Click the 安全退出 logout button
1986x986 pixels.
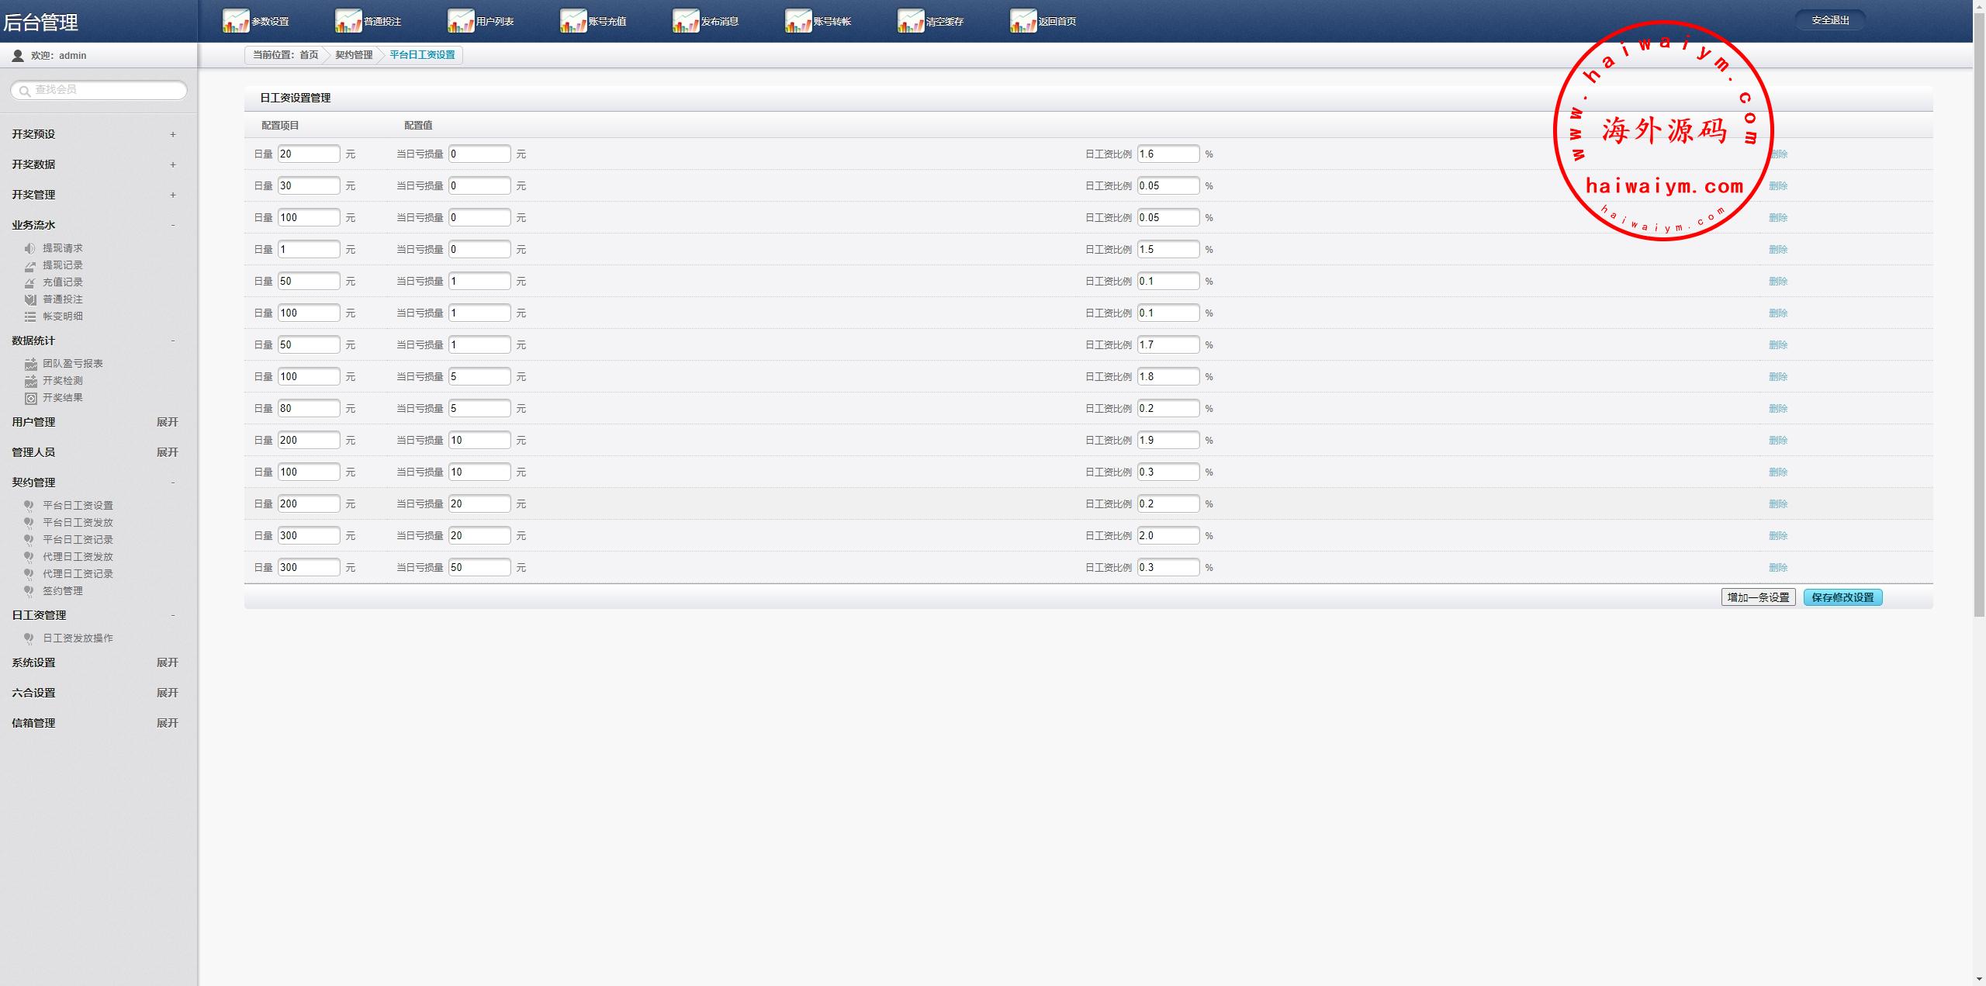click(x=1830, y=20)
